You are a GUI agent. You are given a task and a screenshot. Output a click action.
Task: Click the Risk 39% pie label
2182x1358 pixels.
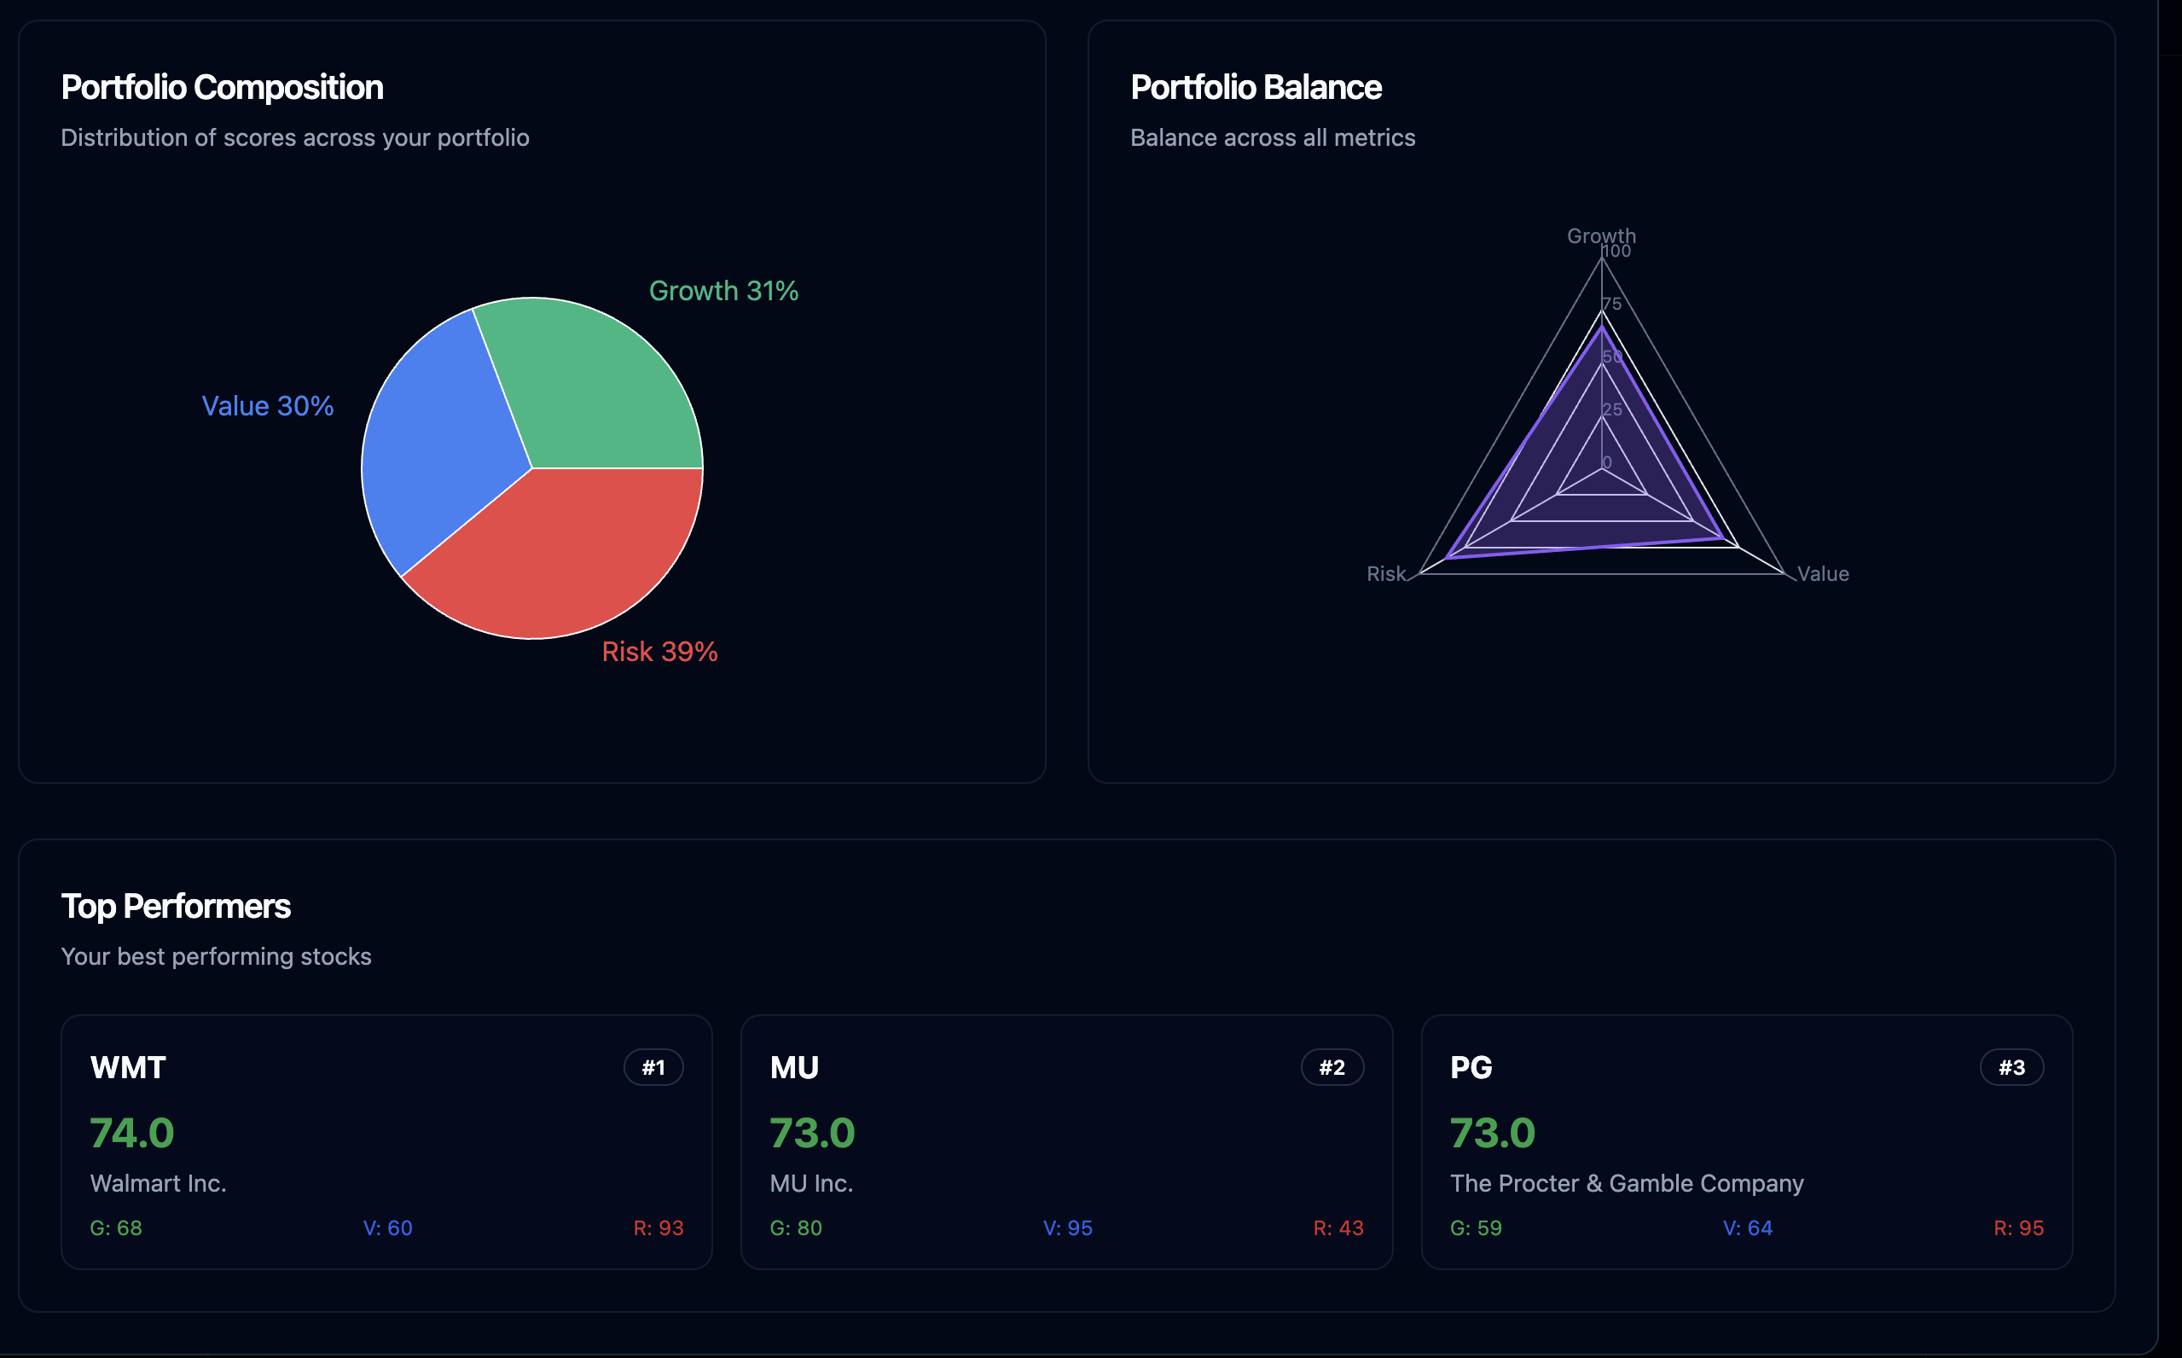tap(659, 652)
